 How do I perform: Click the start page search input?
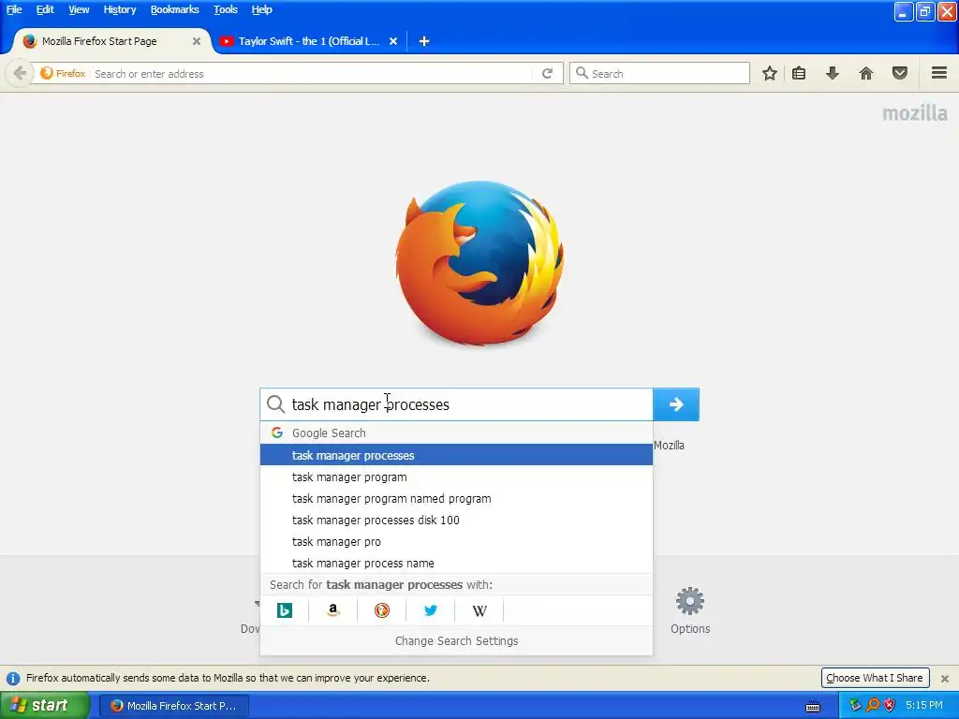(x=456, y=404)
